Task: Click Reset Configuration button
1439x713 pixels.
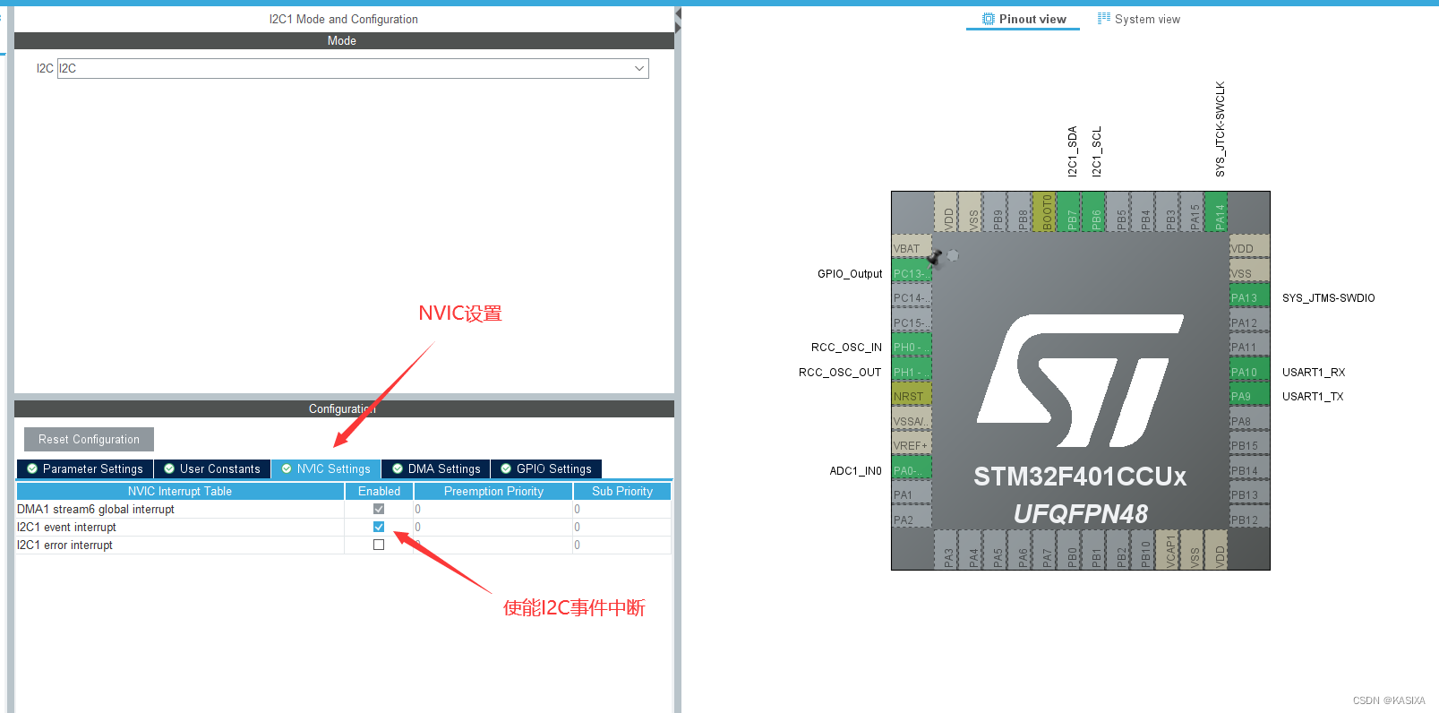Action: (89, 440)
